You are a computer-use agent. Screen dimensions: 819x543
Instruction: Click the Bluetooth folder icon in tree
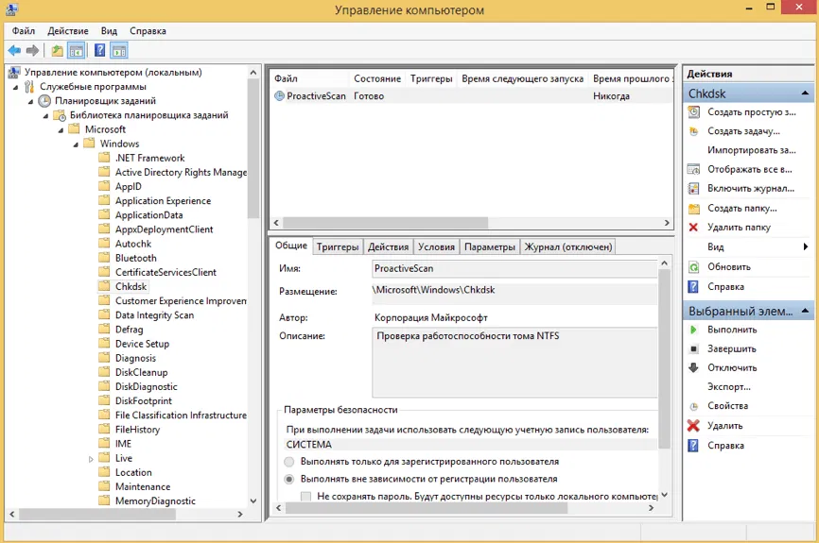pos(104,258)
